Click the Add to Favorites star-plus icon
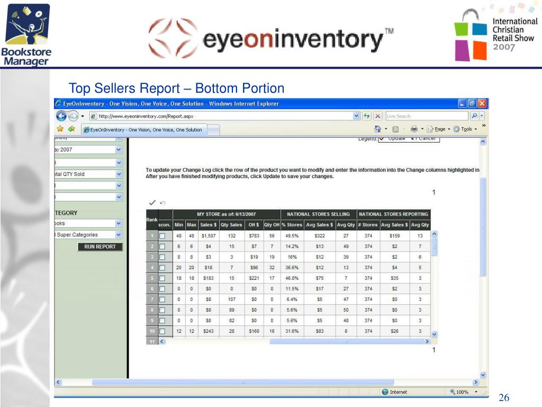This screenshot has width=542, height=407. pyautogui.click(x=71, y=129)
